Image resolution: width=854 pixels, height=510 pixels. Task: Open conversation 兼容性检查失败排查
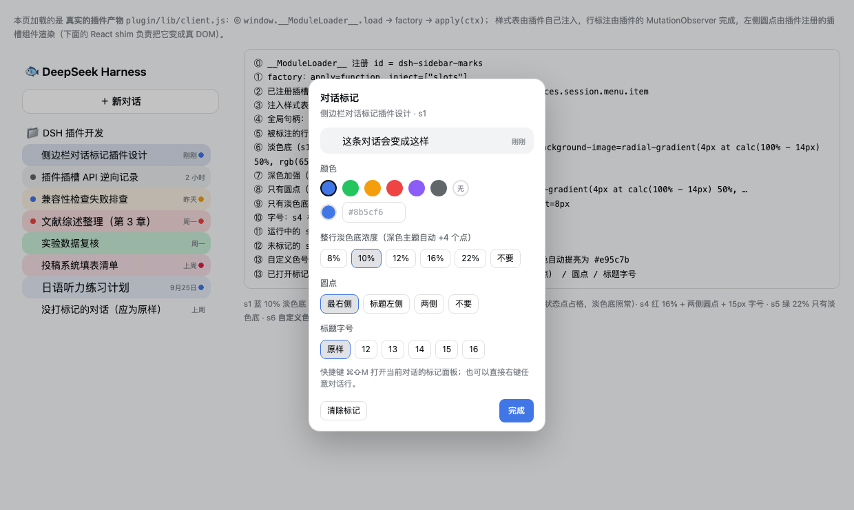pyautogui.click(x=116, y=199)
